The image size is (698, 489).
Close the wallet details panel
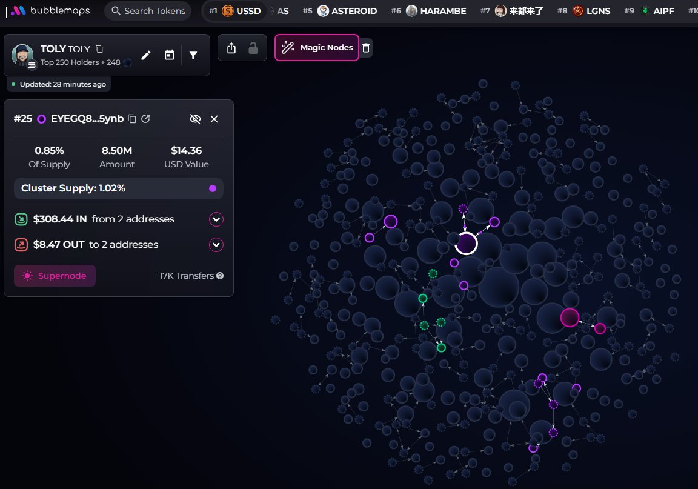[214, 119]
